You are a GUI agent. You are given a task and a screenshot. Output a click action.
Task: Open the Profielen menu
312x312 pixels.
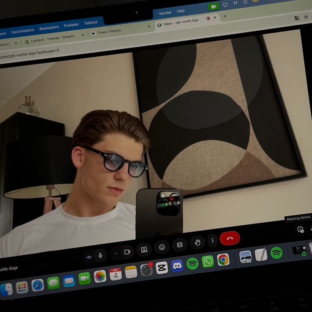(x=71, y=25)
